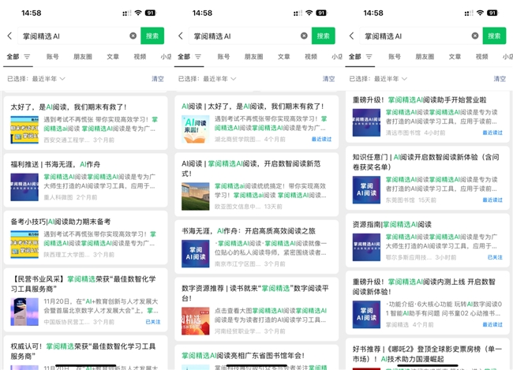Switch to 朋友圈 tab in left screenshot
The height and width of the screenshot is (370, 513).
[x=82, y=57]
